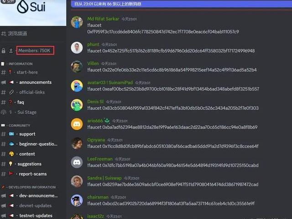Open the start-here channel

click(x=27, y=72)
